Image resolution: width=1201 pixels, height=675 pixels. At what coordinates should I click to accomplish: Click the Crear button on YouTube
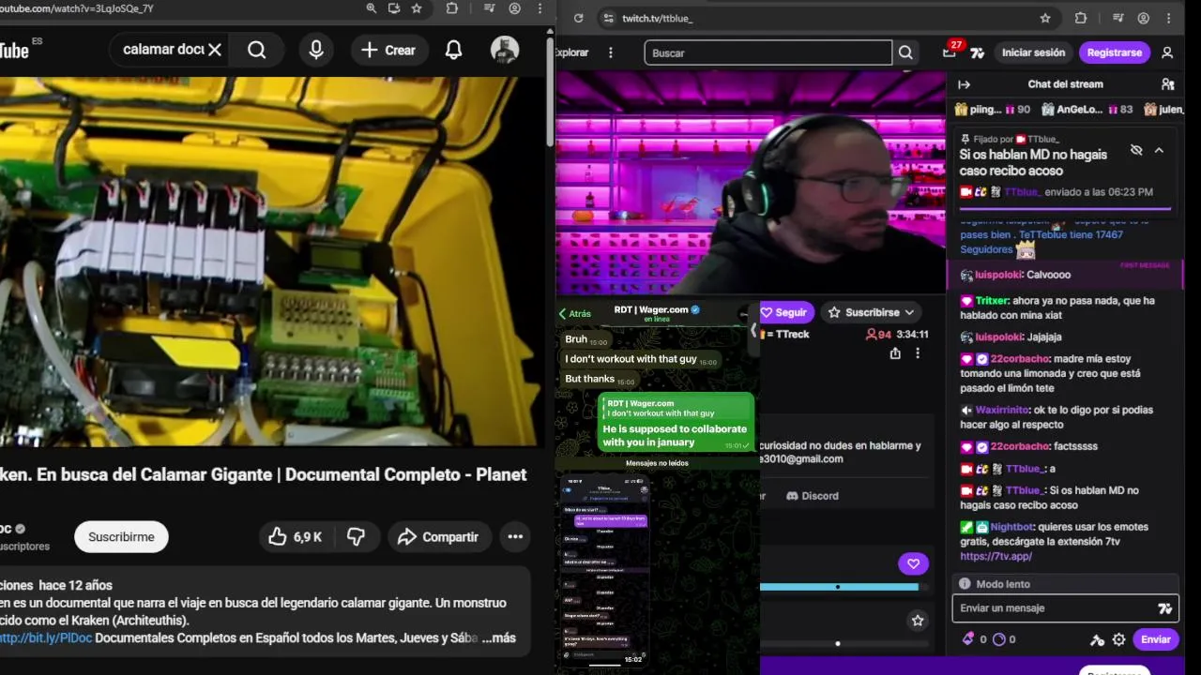(388, 50)
